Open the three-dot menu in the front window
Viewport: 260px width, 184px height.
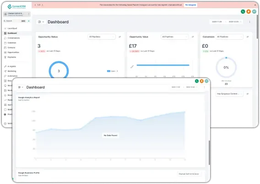[204, 87]
